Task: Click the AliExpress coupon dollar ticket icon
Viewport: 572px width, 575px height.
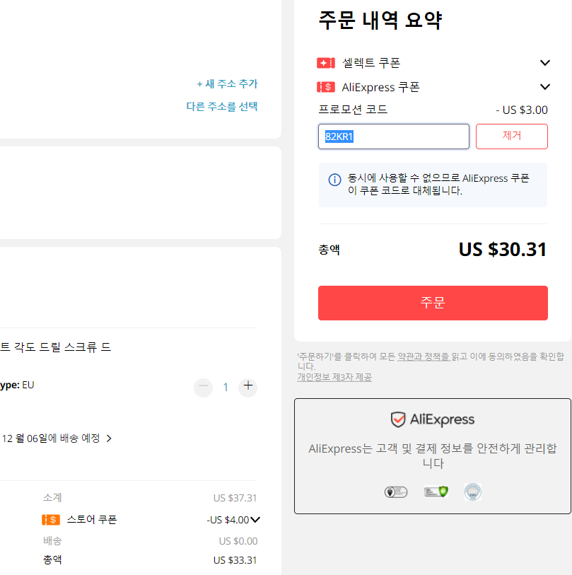Action: (x=326, y=87)
